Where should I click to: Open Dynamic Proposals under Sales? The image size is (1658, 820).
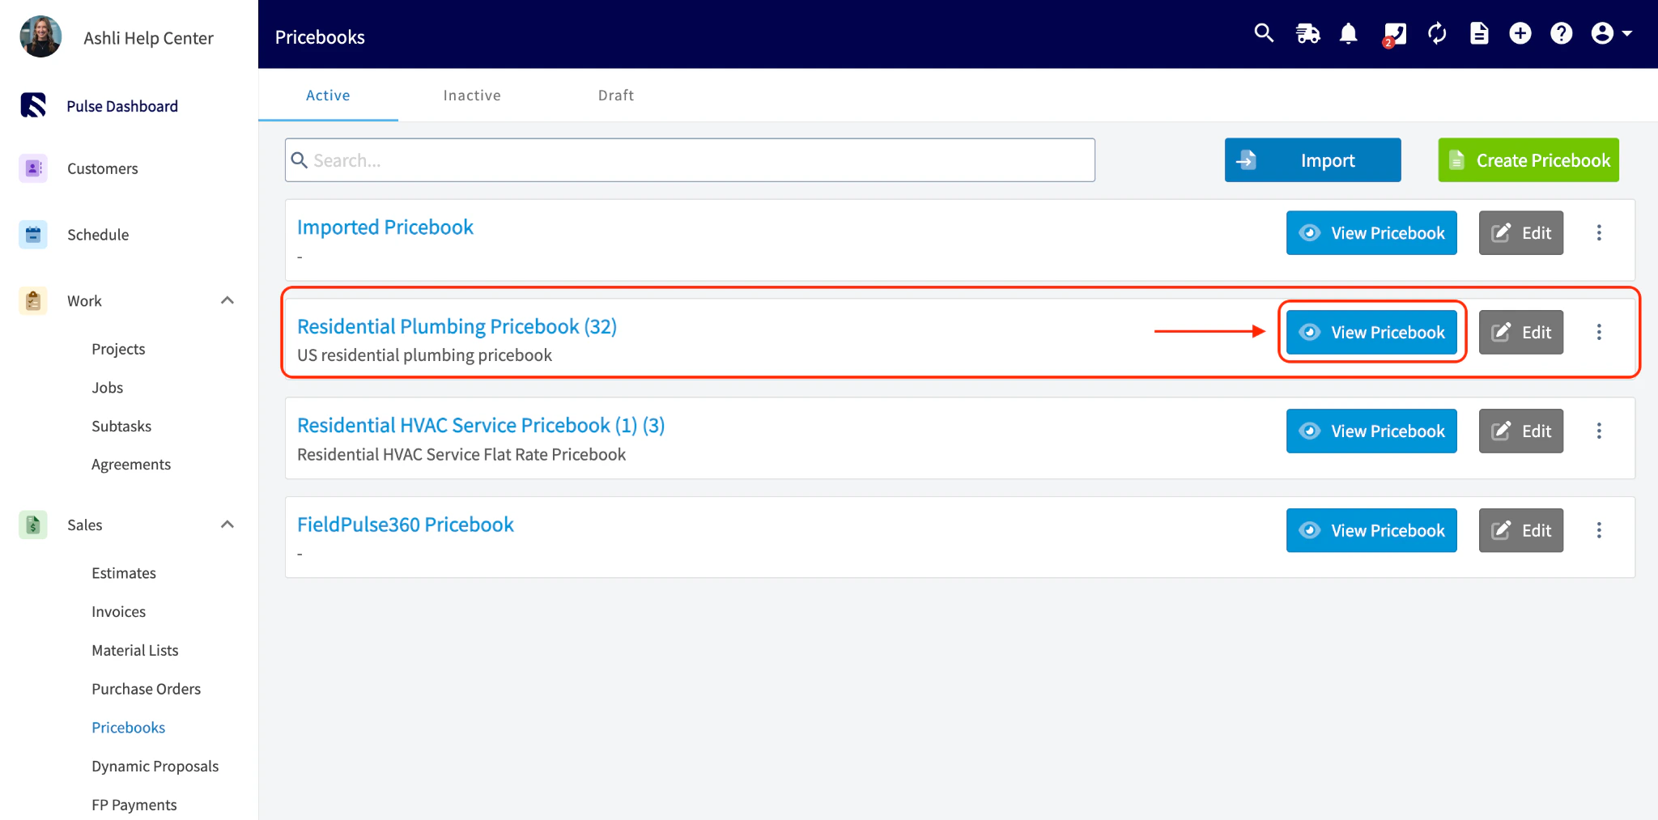tap(155, 767)
